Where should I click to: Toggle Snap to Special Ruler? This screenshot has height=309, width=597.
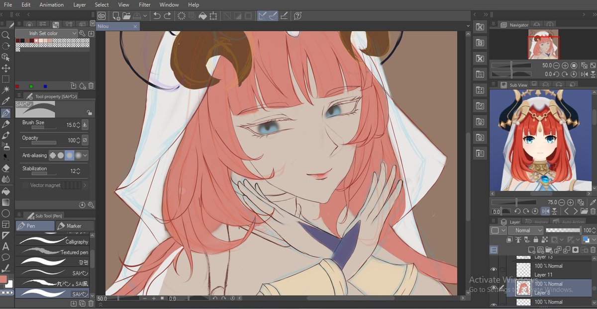click(x=273, y=16)
